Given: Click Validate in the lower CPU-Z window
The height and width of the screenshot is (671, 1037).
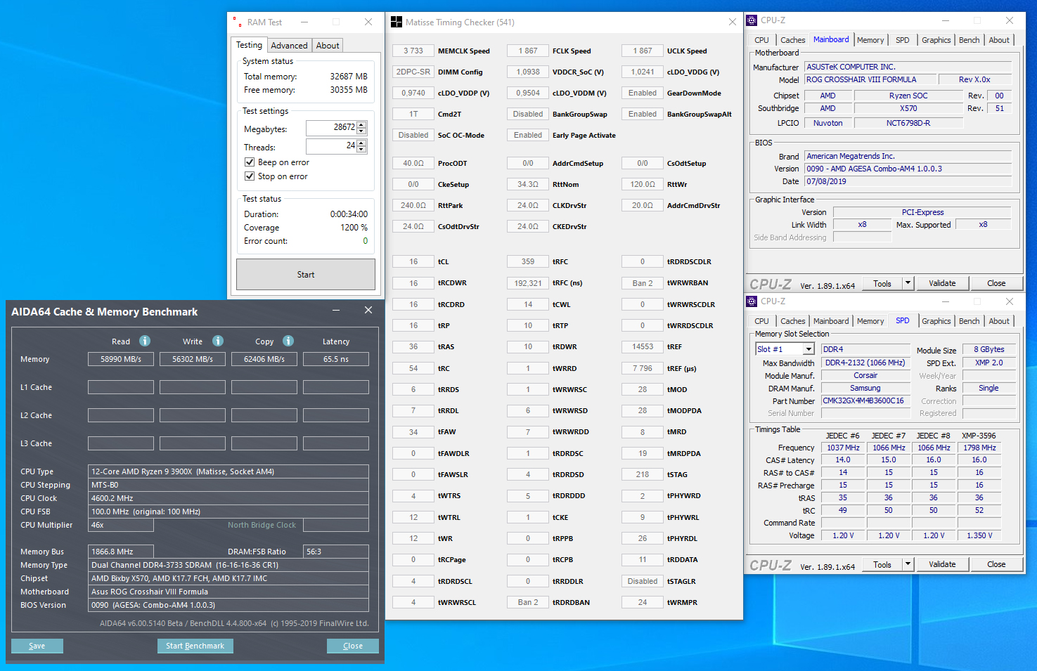Looking at the screenshot, I should (942, 564).
